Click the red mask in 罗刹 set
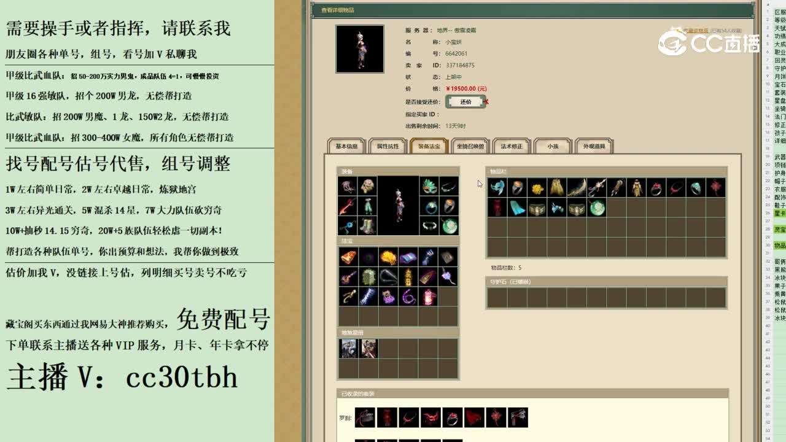 (x=430, y=417)
